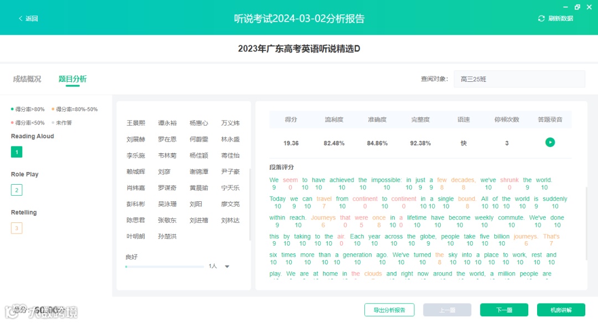Select student 杨惠心
The width and height of the screenshot is (598, 323).
pos(199,123)
